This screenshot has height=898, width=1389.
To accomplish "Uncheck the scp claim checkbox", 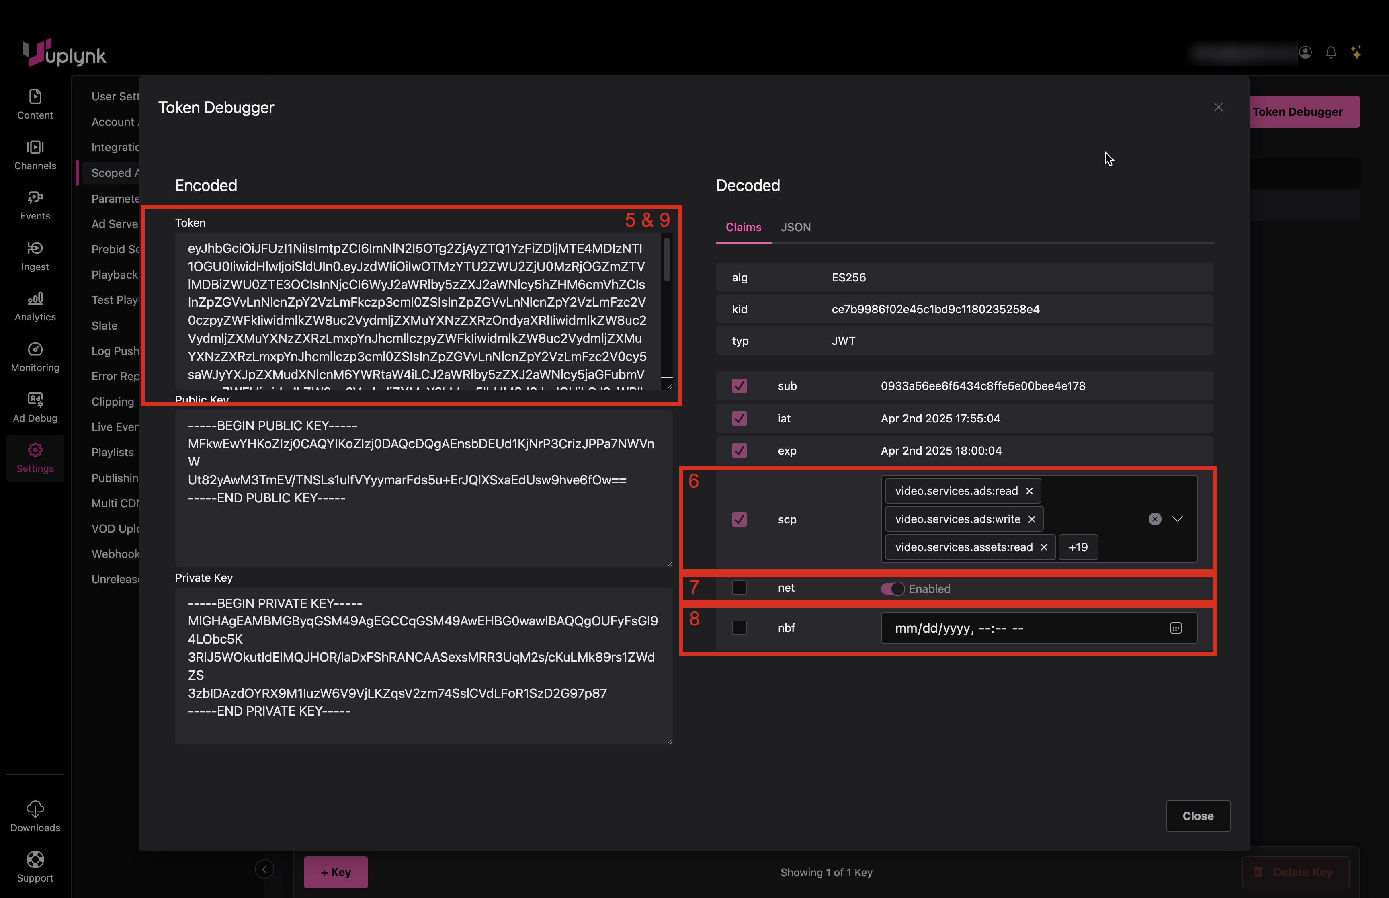I will tap(739, 519).
